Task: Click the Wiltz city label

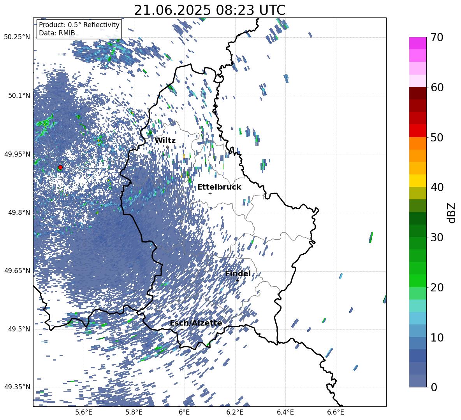Action: click(x=165, y=141)
